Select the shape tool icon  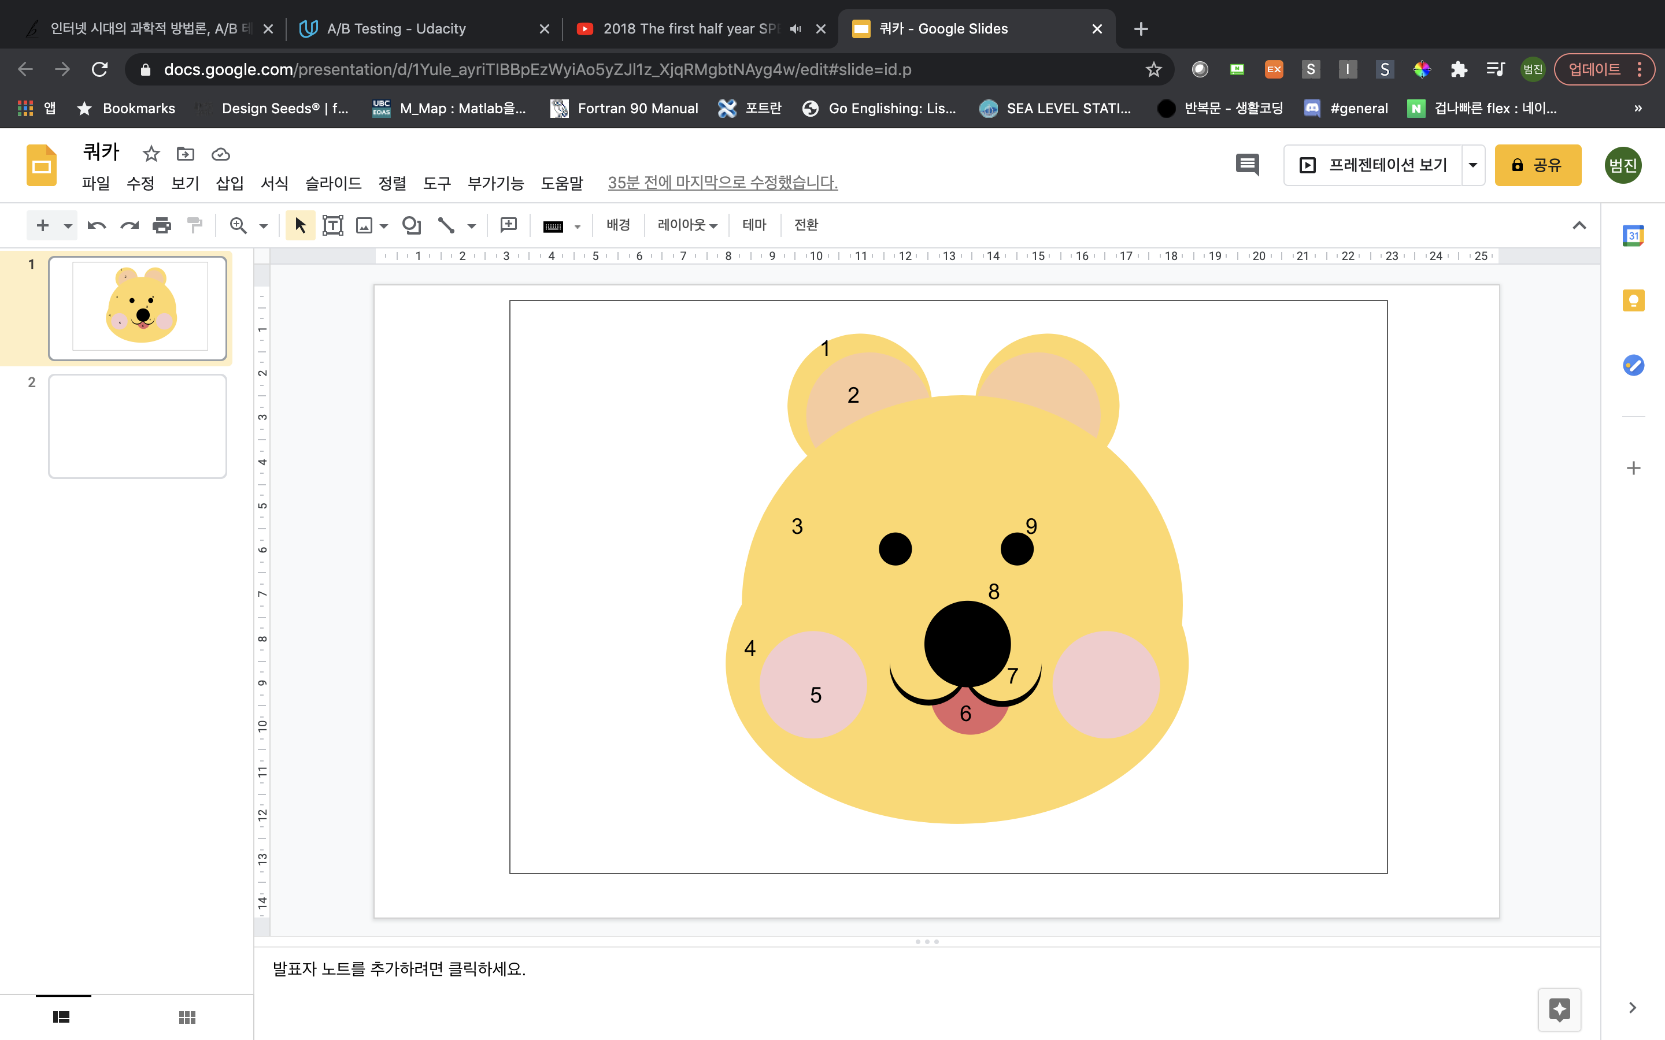coord(412,225)
